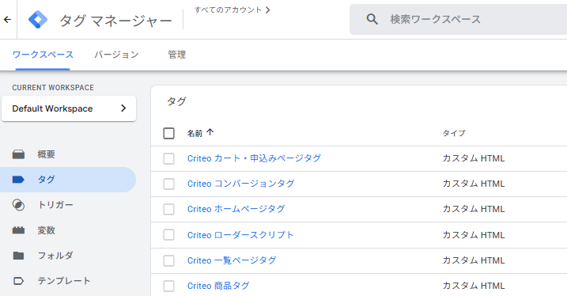Check the Criteo ローダースクリプト checkbox
Image resolution: width=567 pixels, height=296 pixels.
point(169,235)
